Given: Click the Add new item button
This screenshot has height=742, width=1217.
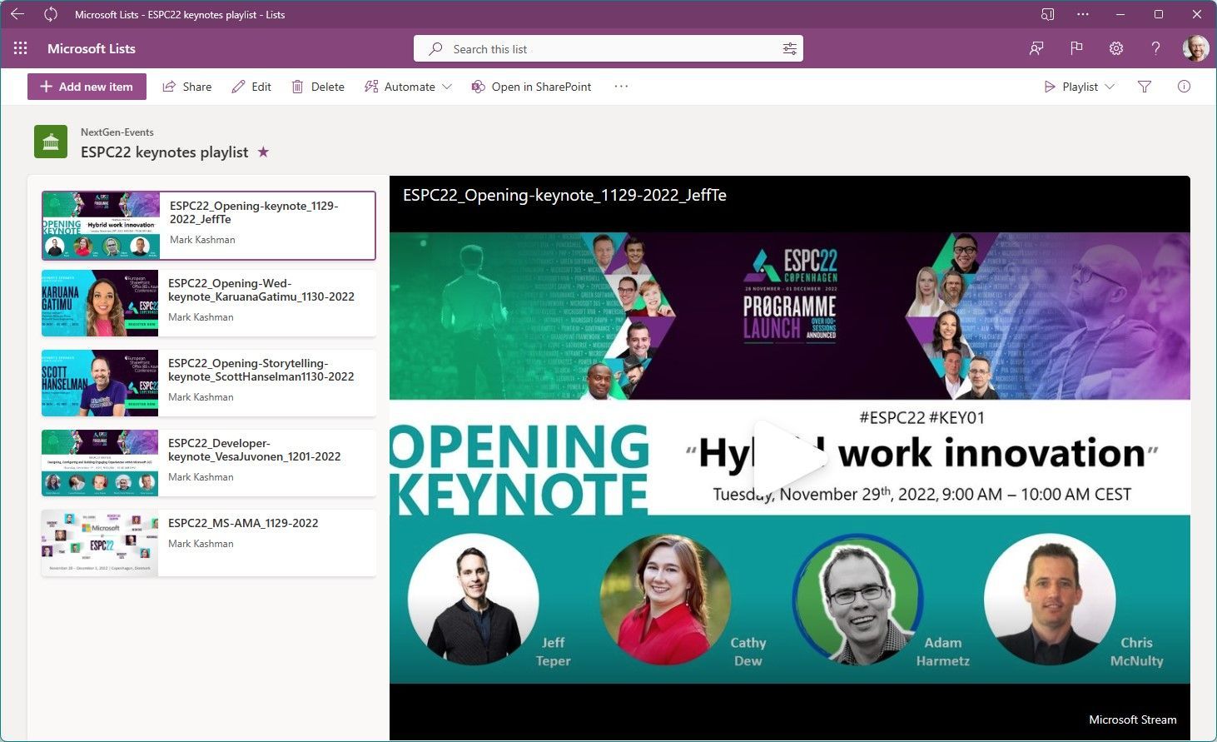Looking at the screenshot, I should tap(86, 87).
